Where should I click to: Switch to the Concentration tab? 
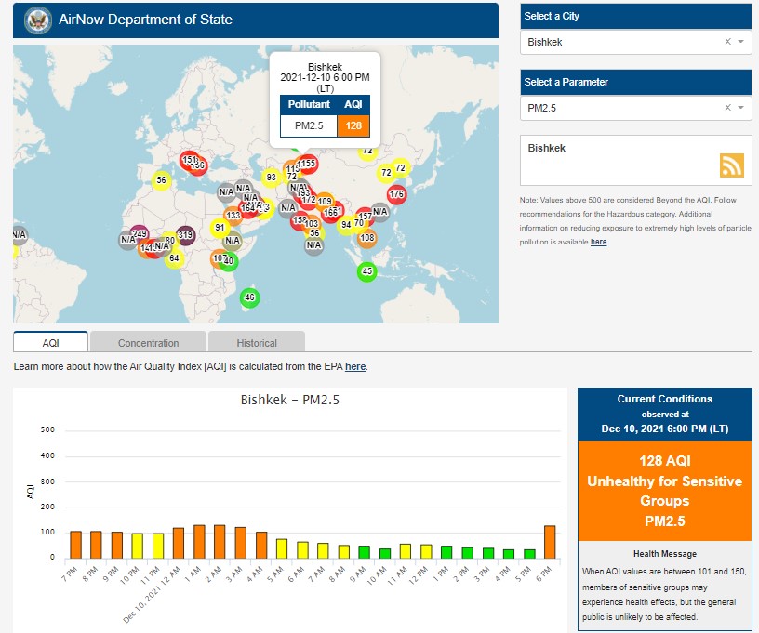click(149, 343)
